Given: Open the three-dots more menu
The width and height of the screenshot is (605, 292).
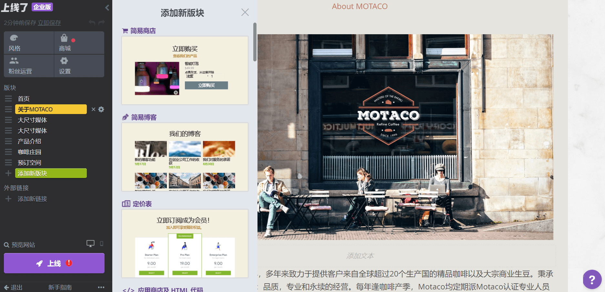Looking at the screenshot, I should pyautogui.click(x=101, y=287).
